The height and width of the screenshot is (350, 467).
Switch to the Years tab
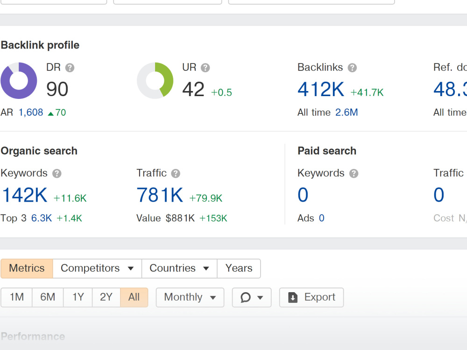coord(239,268)
